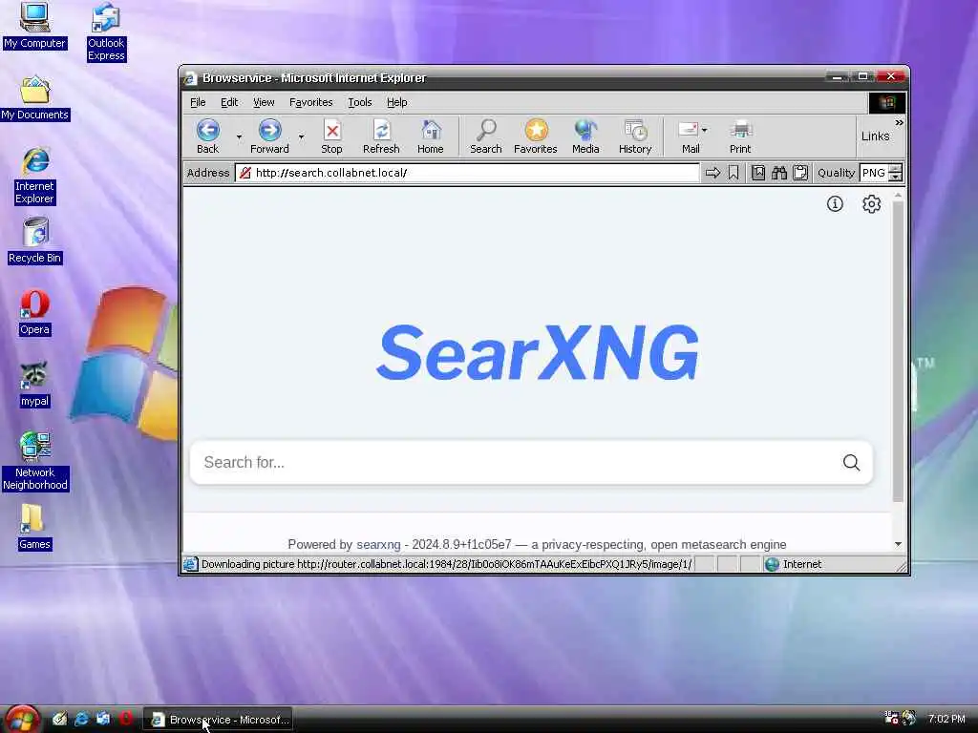Open the Media toolbar pane
The height and width of the screenshot is (733, 978).
(x=585, y=136)
